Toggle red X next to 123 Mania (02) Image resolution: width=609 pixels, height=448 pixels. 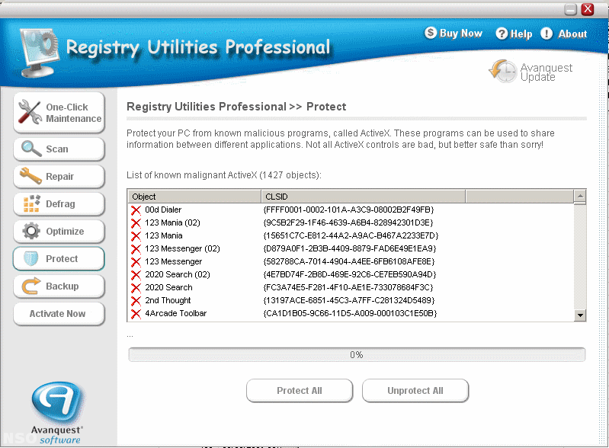(136, 222)
